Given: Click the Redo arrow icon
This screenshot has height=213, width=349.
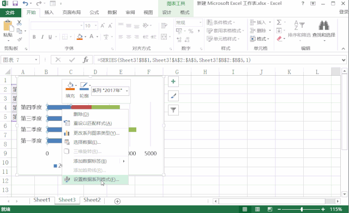Looking at the screenshot, I should click(x=39, y=3).
